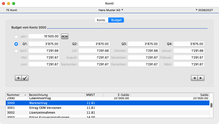Image resolution: width=219 pixels, height=124 pixels.
Task: Switch to the Konto tab
Action: tap(101, 20)
